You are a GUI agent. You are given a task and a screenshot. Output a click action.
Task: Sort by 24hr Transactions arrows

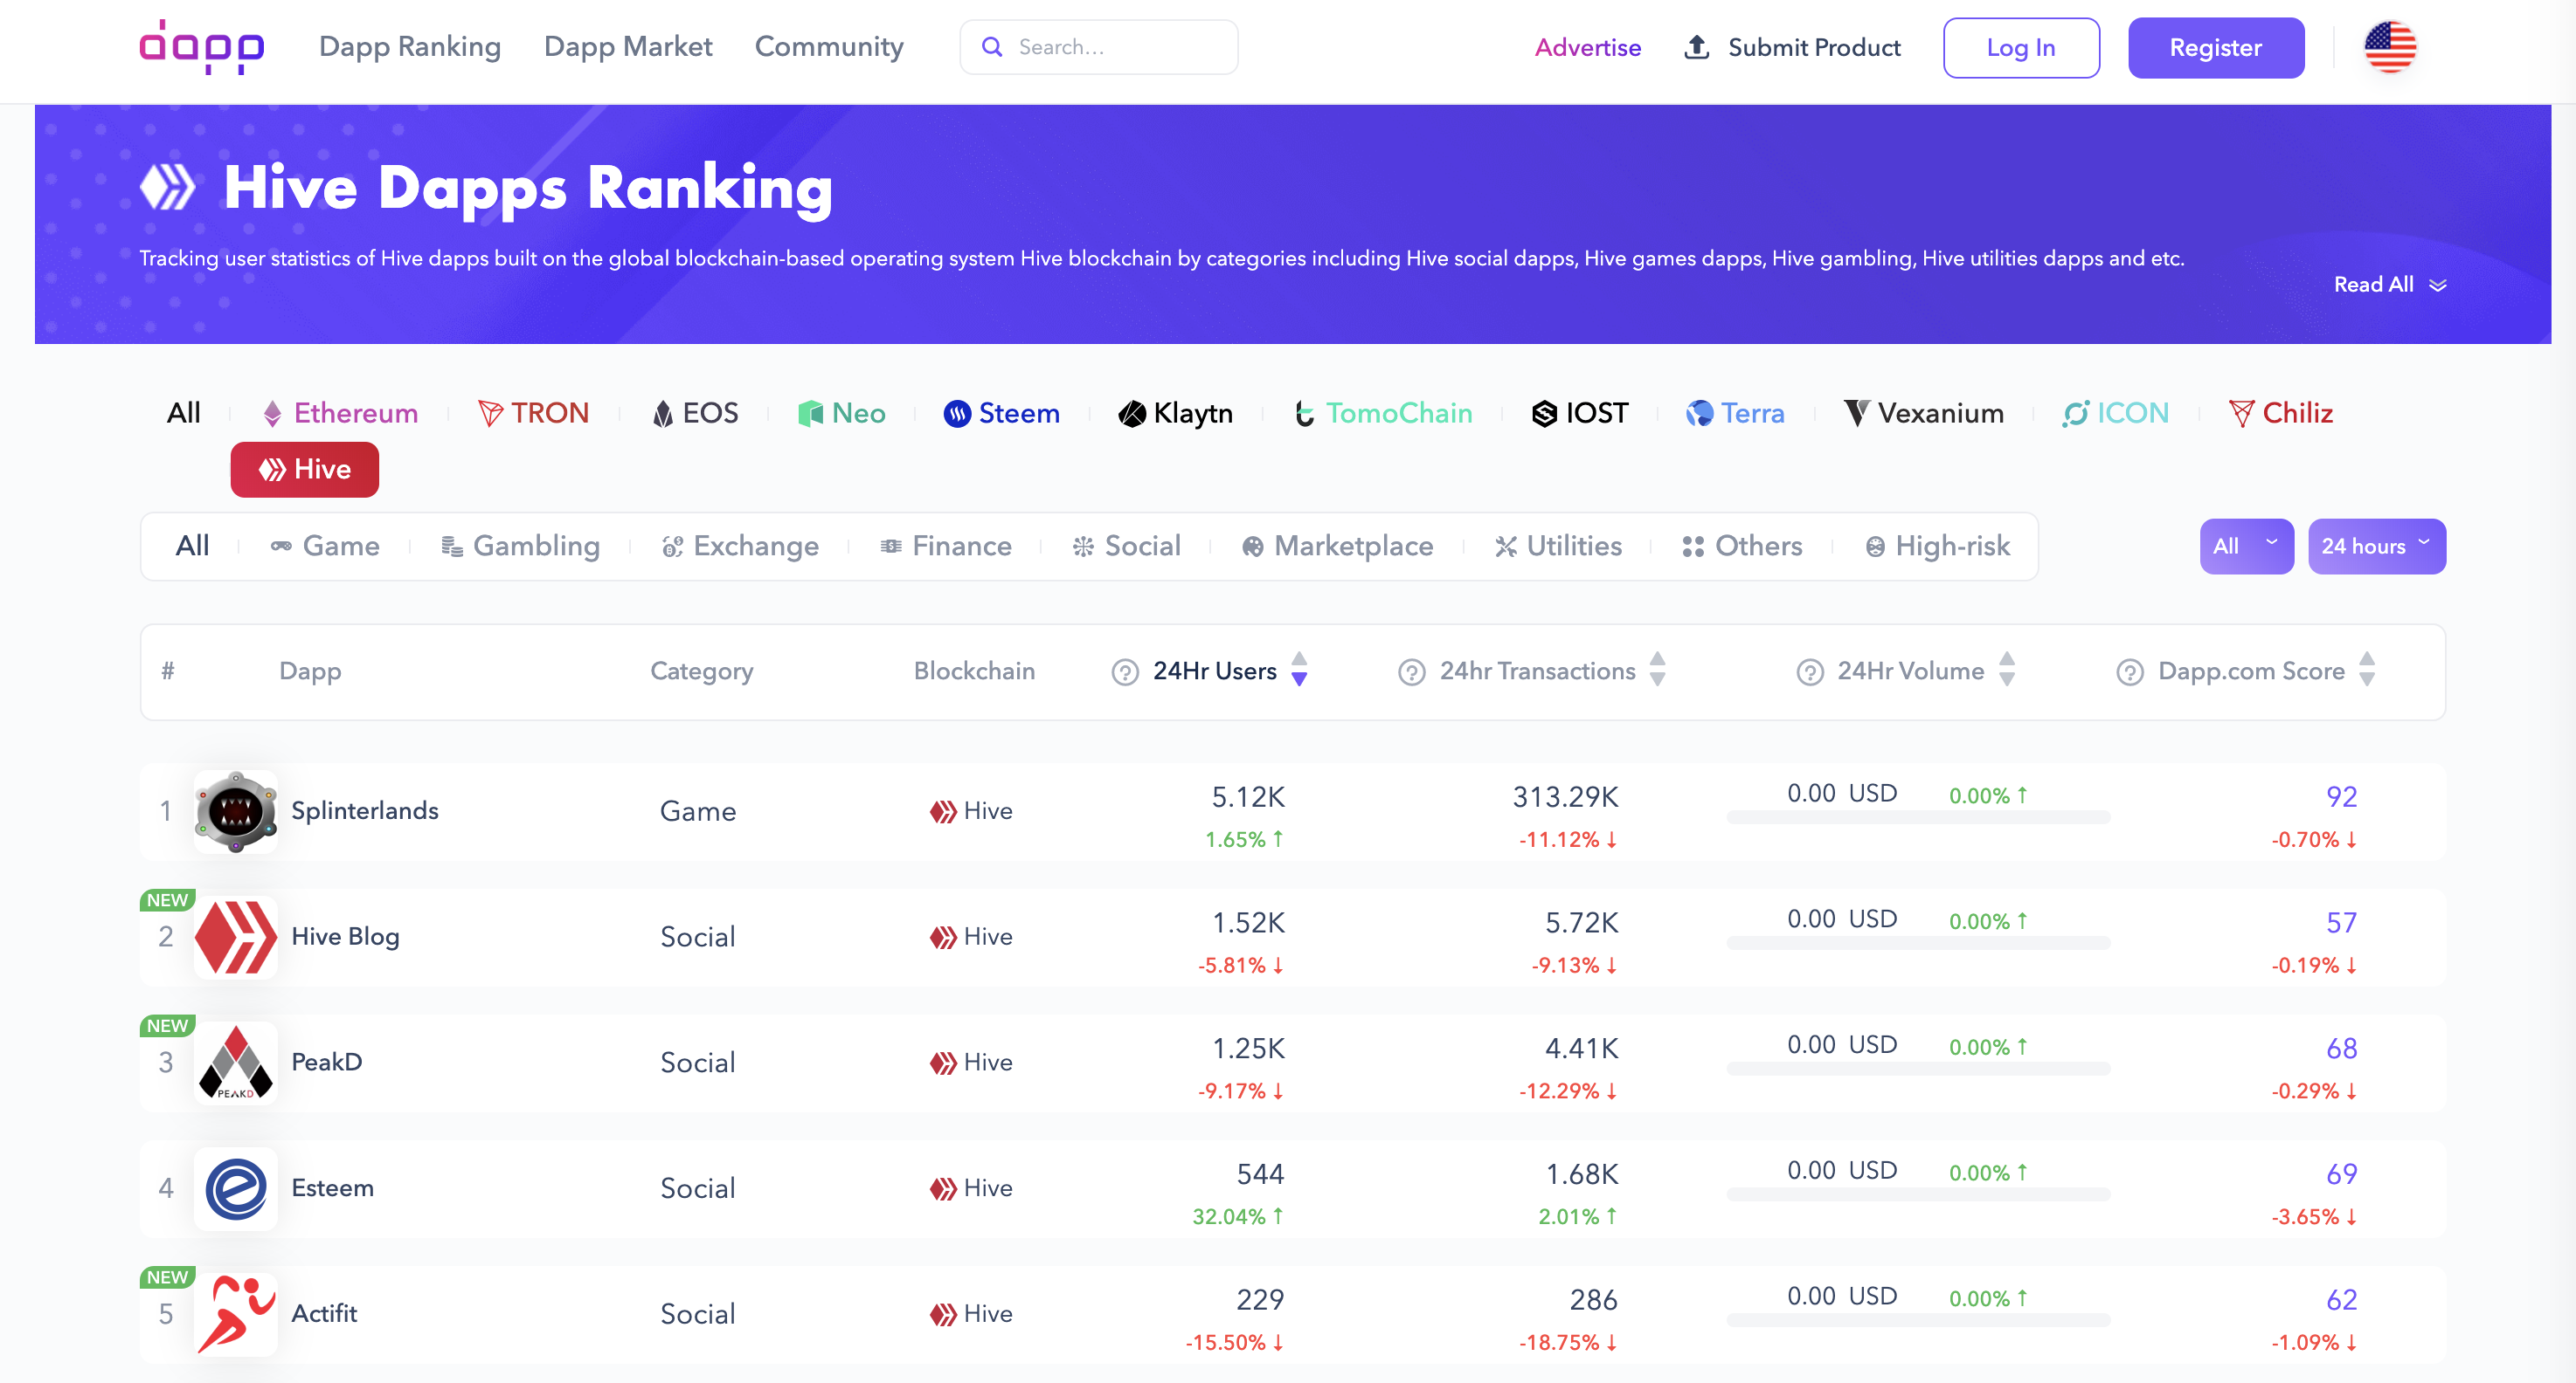click(1657, 670)
